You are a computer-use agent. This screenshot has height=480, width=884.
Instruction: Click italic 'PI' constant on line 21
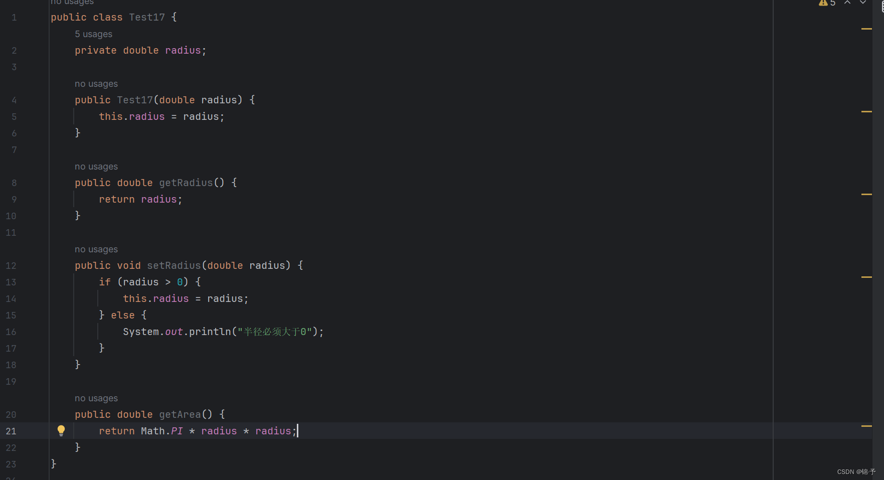click(x=177, y=431)
